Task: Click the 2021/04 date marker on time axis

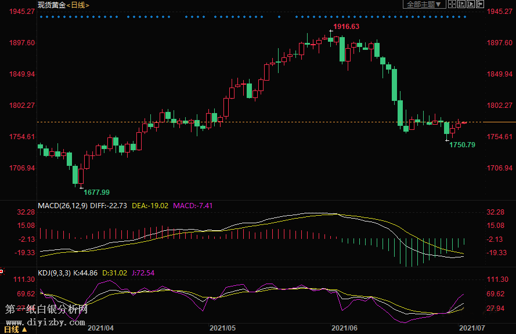Action: coord(100,328)
